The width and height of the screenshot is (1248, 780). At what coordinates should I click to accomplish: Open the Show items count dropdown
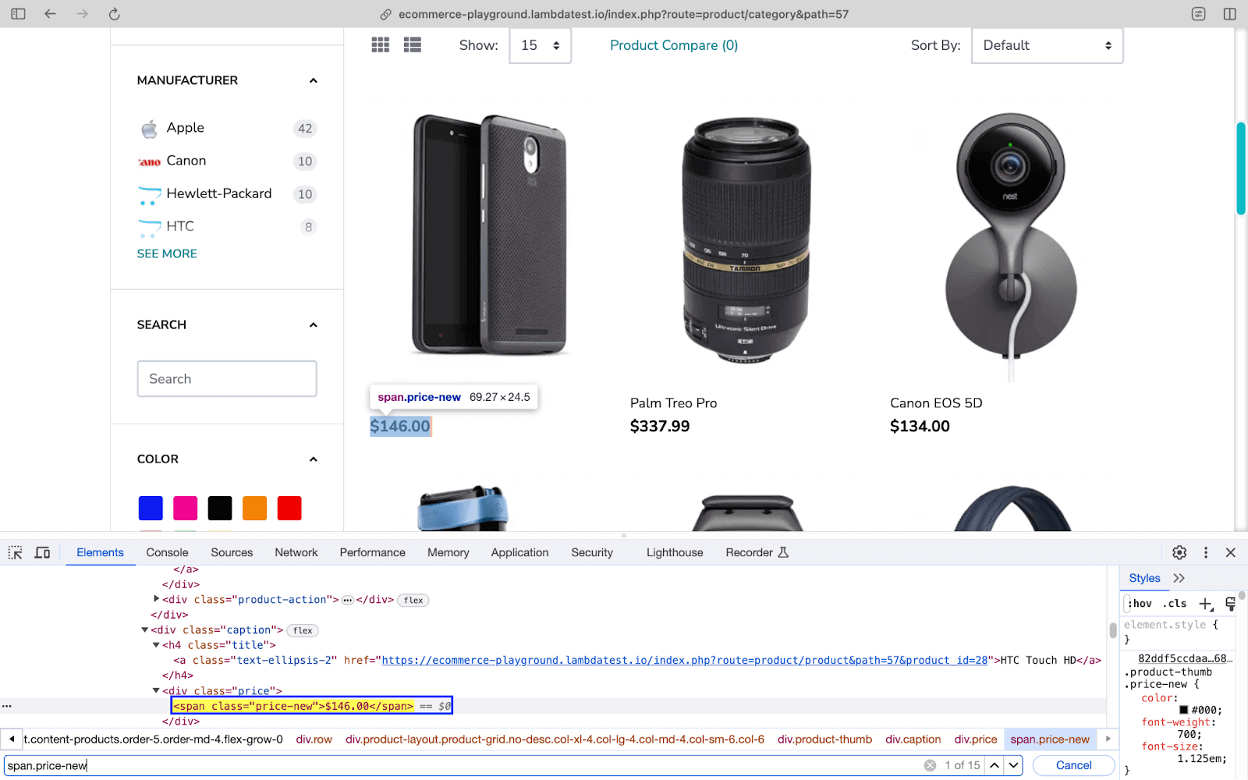pyautogui.click(x=540, y=45)
